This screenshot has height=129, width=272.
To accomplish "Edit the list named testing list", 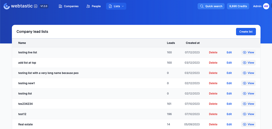I will click(229, 93).
